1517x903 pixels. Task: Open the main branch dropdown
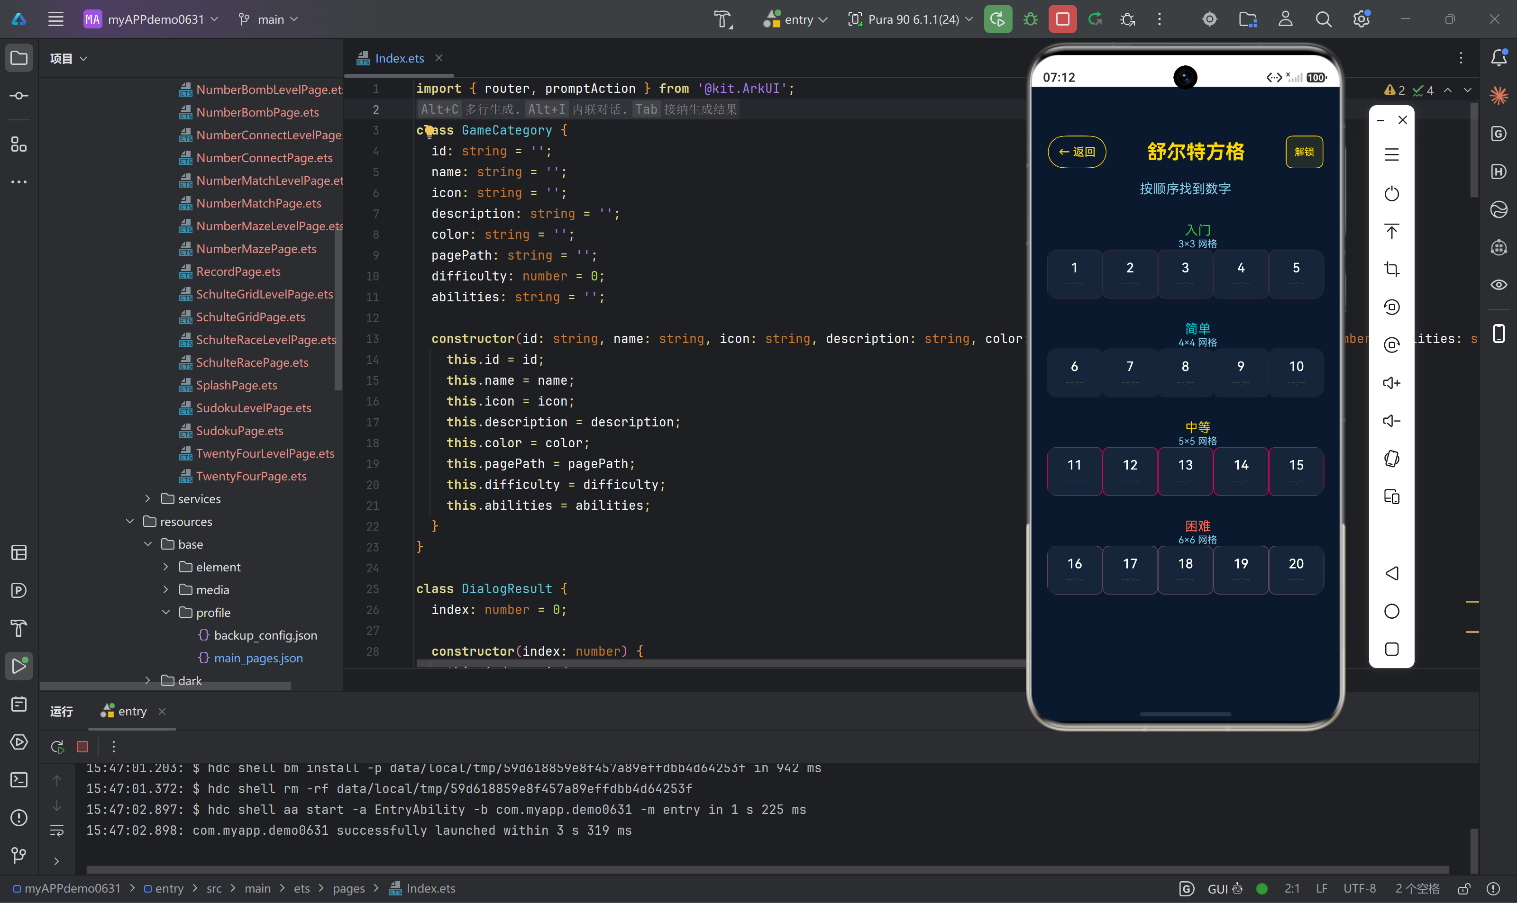pyautogui.click(x=268, y=19)
